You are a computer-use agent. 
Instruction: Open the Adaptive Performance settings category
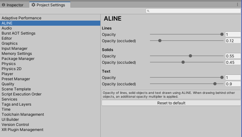pos(21,18)
